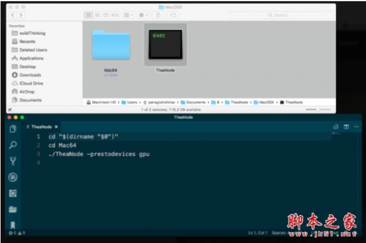Image resolution: width=366 pixels, height=243 pixels.
Task: Open the Finder action gear menu
Action: coord(143,15)
